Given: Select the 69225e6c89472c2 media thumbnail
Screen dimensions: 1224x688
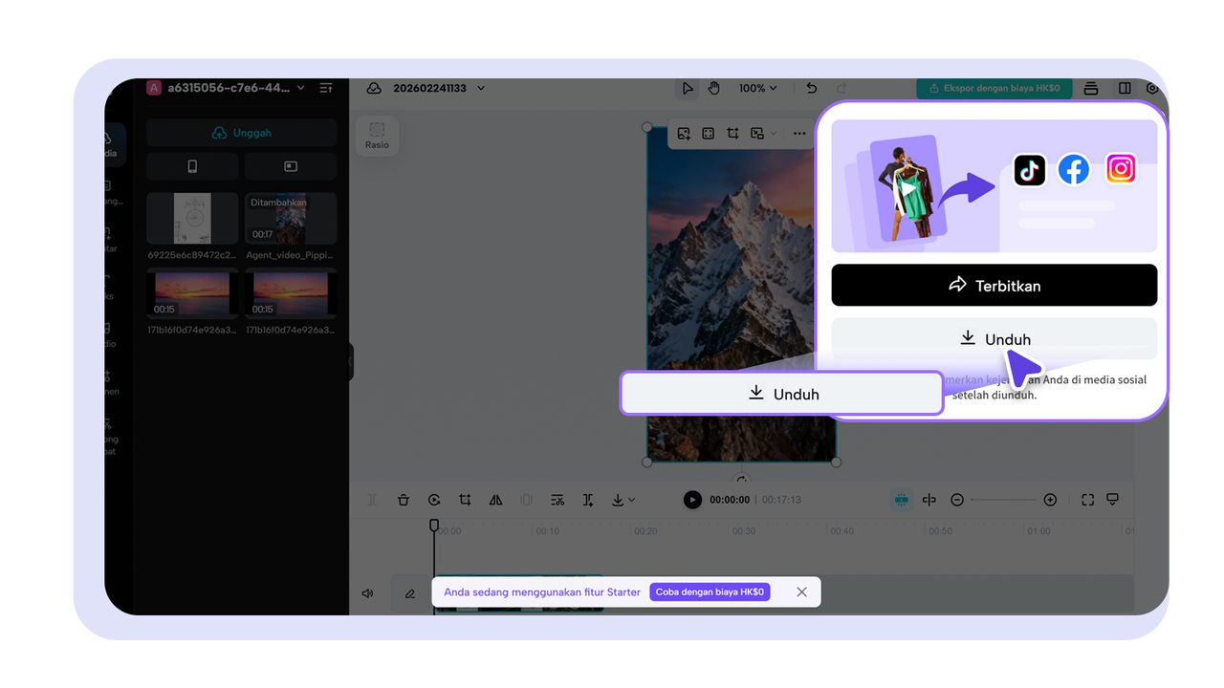Looking at the screenshot, I should coord(192,219).
